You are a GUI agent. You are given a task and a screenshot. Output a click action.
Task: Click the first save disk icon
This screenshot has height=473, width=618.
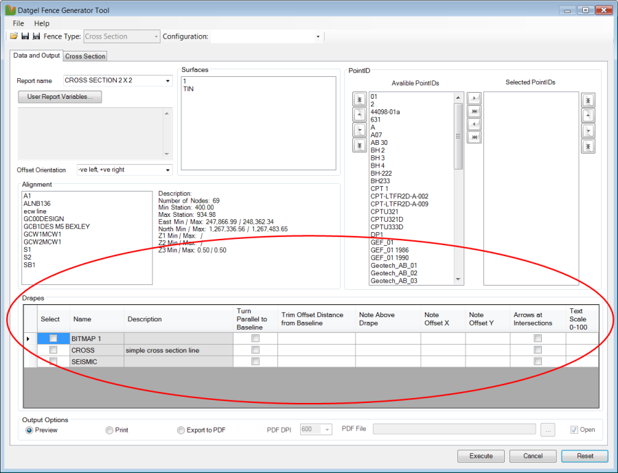click(x=25, y=36)
